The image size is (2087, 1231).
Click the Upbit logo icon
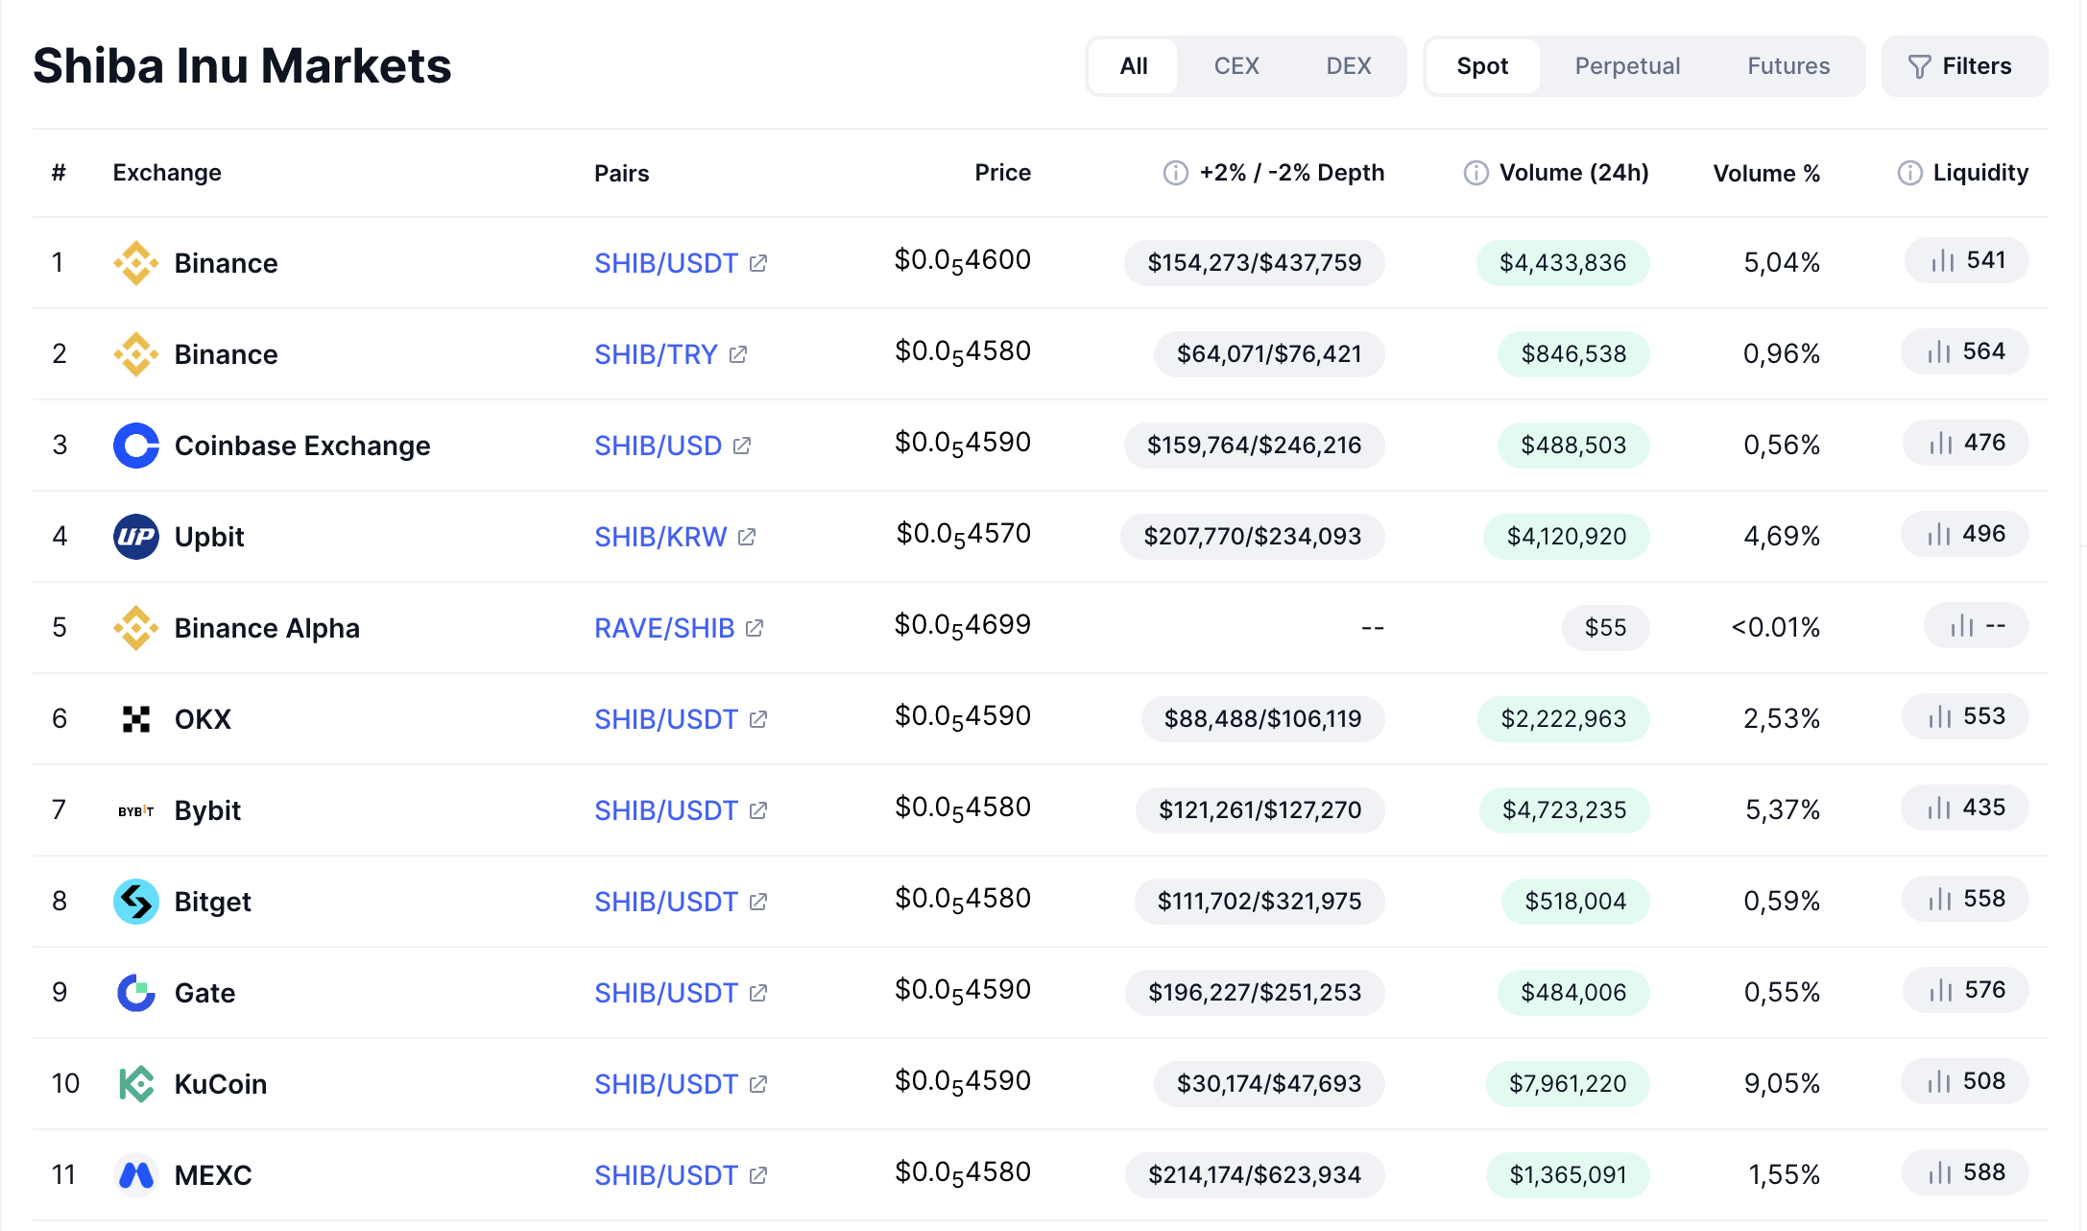pyautogui.click(x=135, y=537)
